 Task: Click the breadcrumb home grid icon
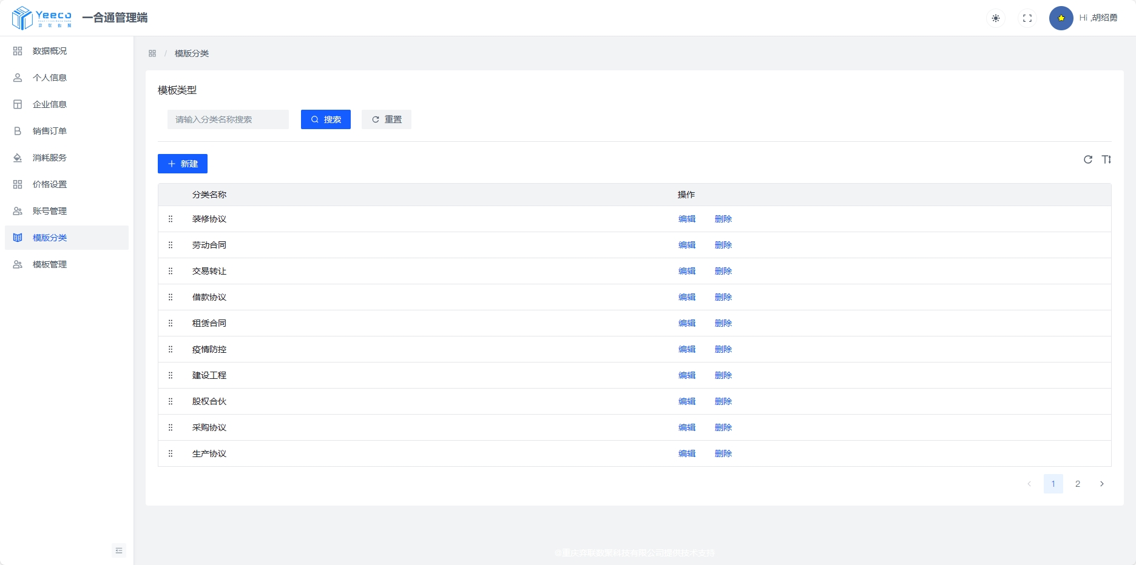tap(152, 53)
